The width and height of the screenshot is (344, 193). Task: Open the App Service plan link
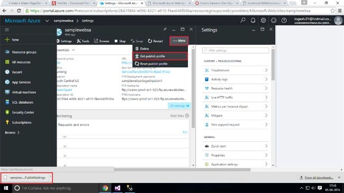click(x=146, y=72)
